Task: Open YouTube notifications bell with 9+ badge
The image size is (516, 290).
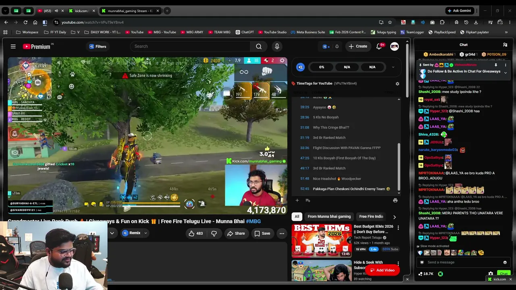Action: pyautogui.click(x=379, y=46)
